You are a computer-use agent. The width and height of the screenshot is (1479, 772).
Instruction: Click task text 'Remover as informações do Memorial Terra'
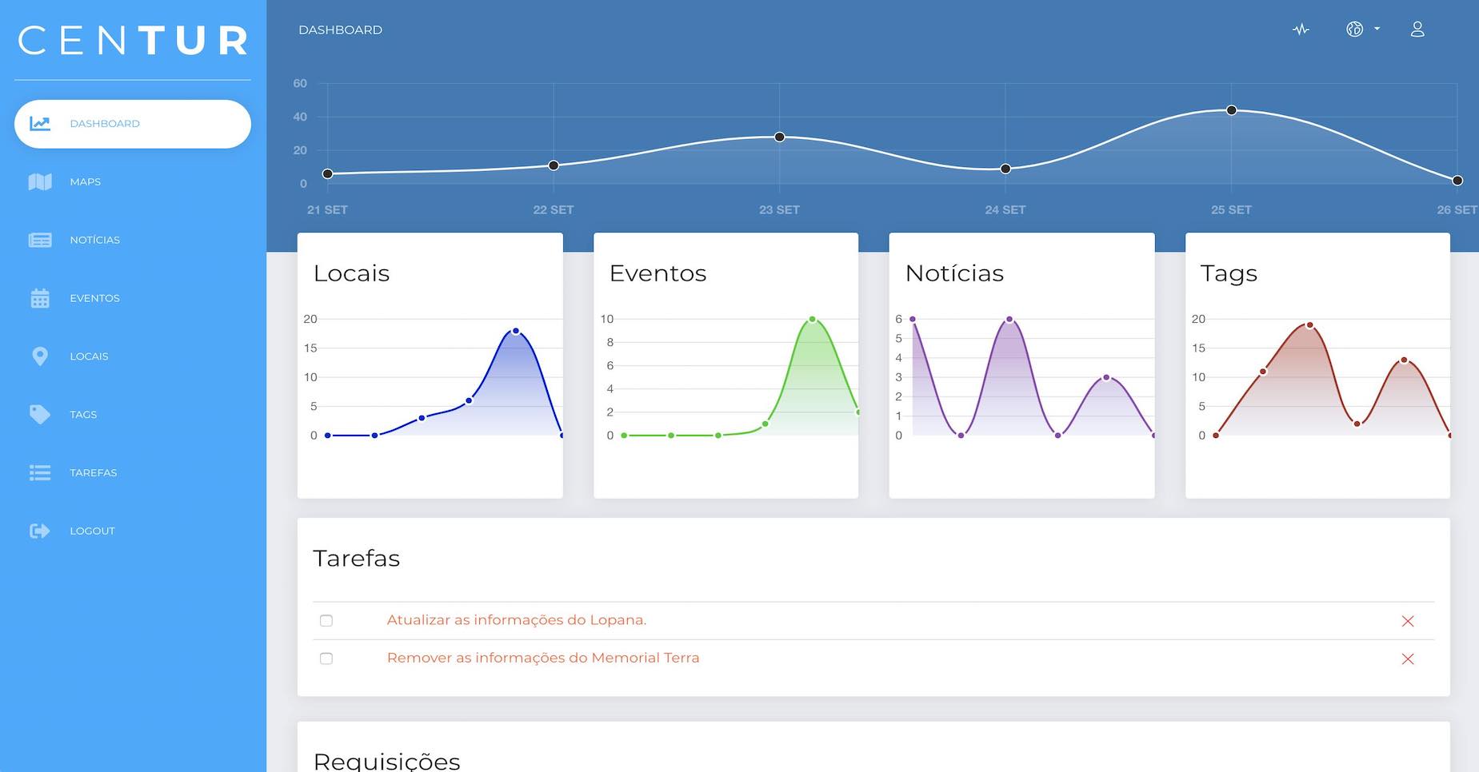tap(543, 658)
